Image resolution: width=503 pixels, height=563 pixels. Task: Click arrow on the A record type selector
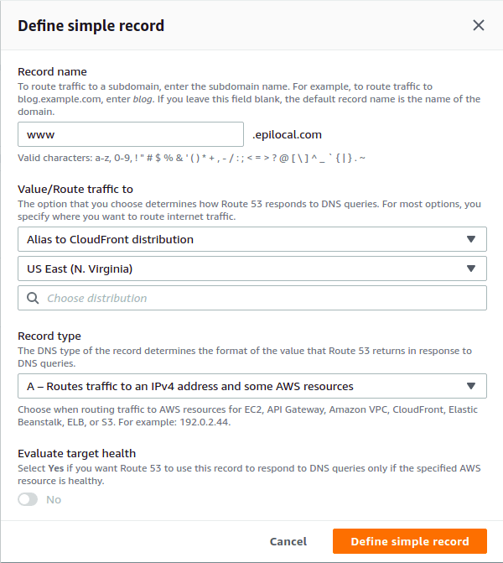470,387
